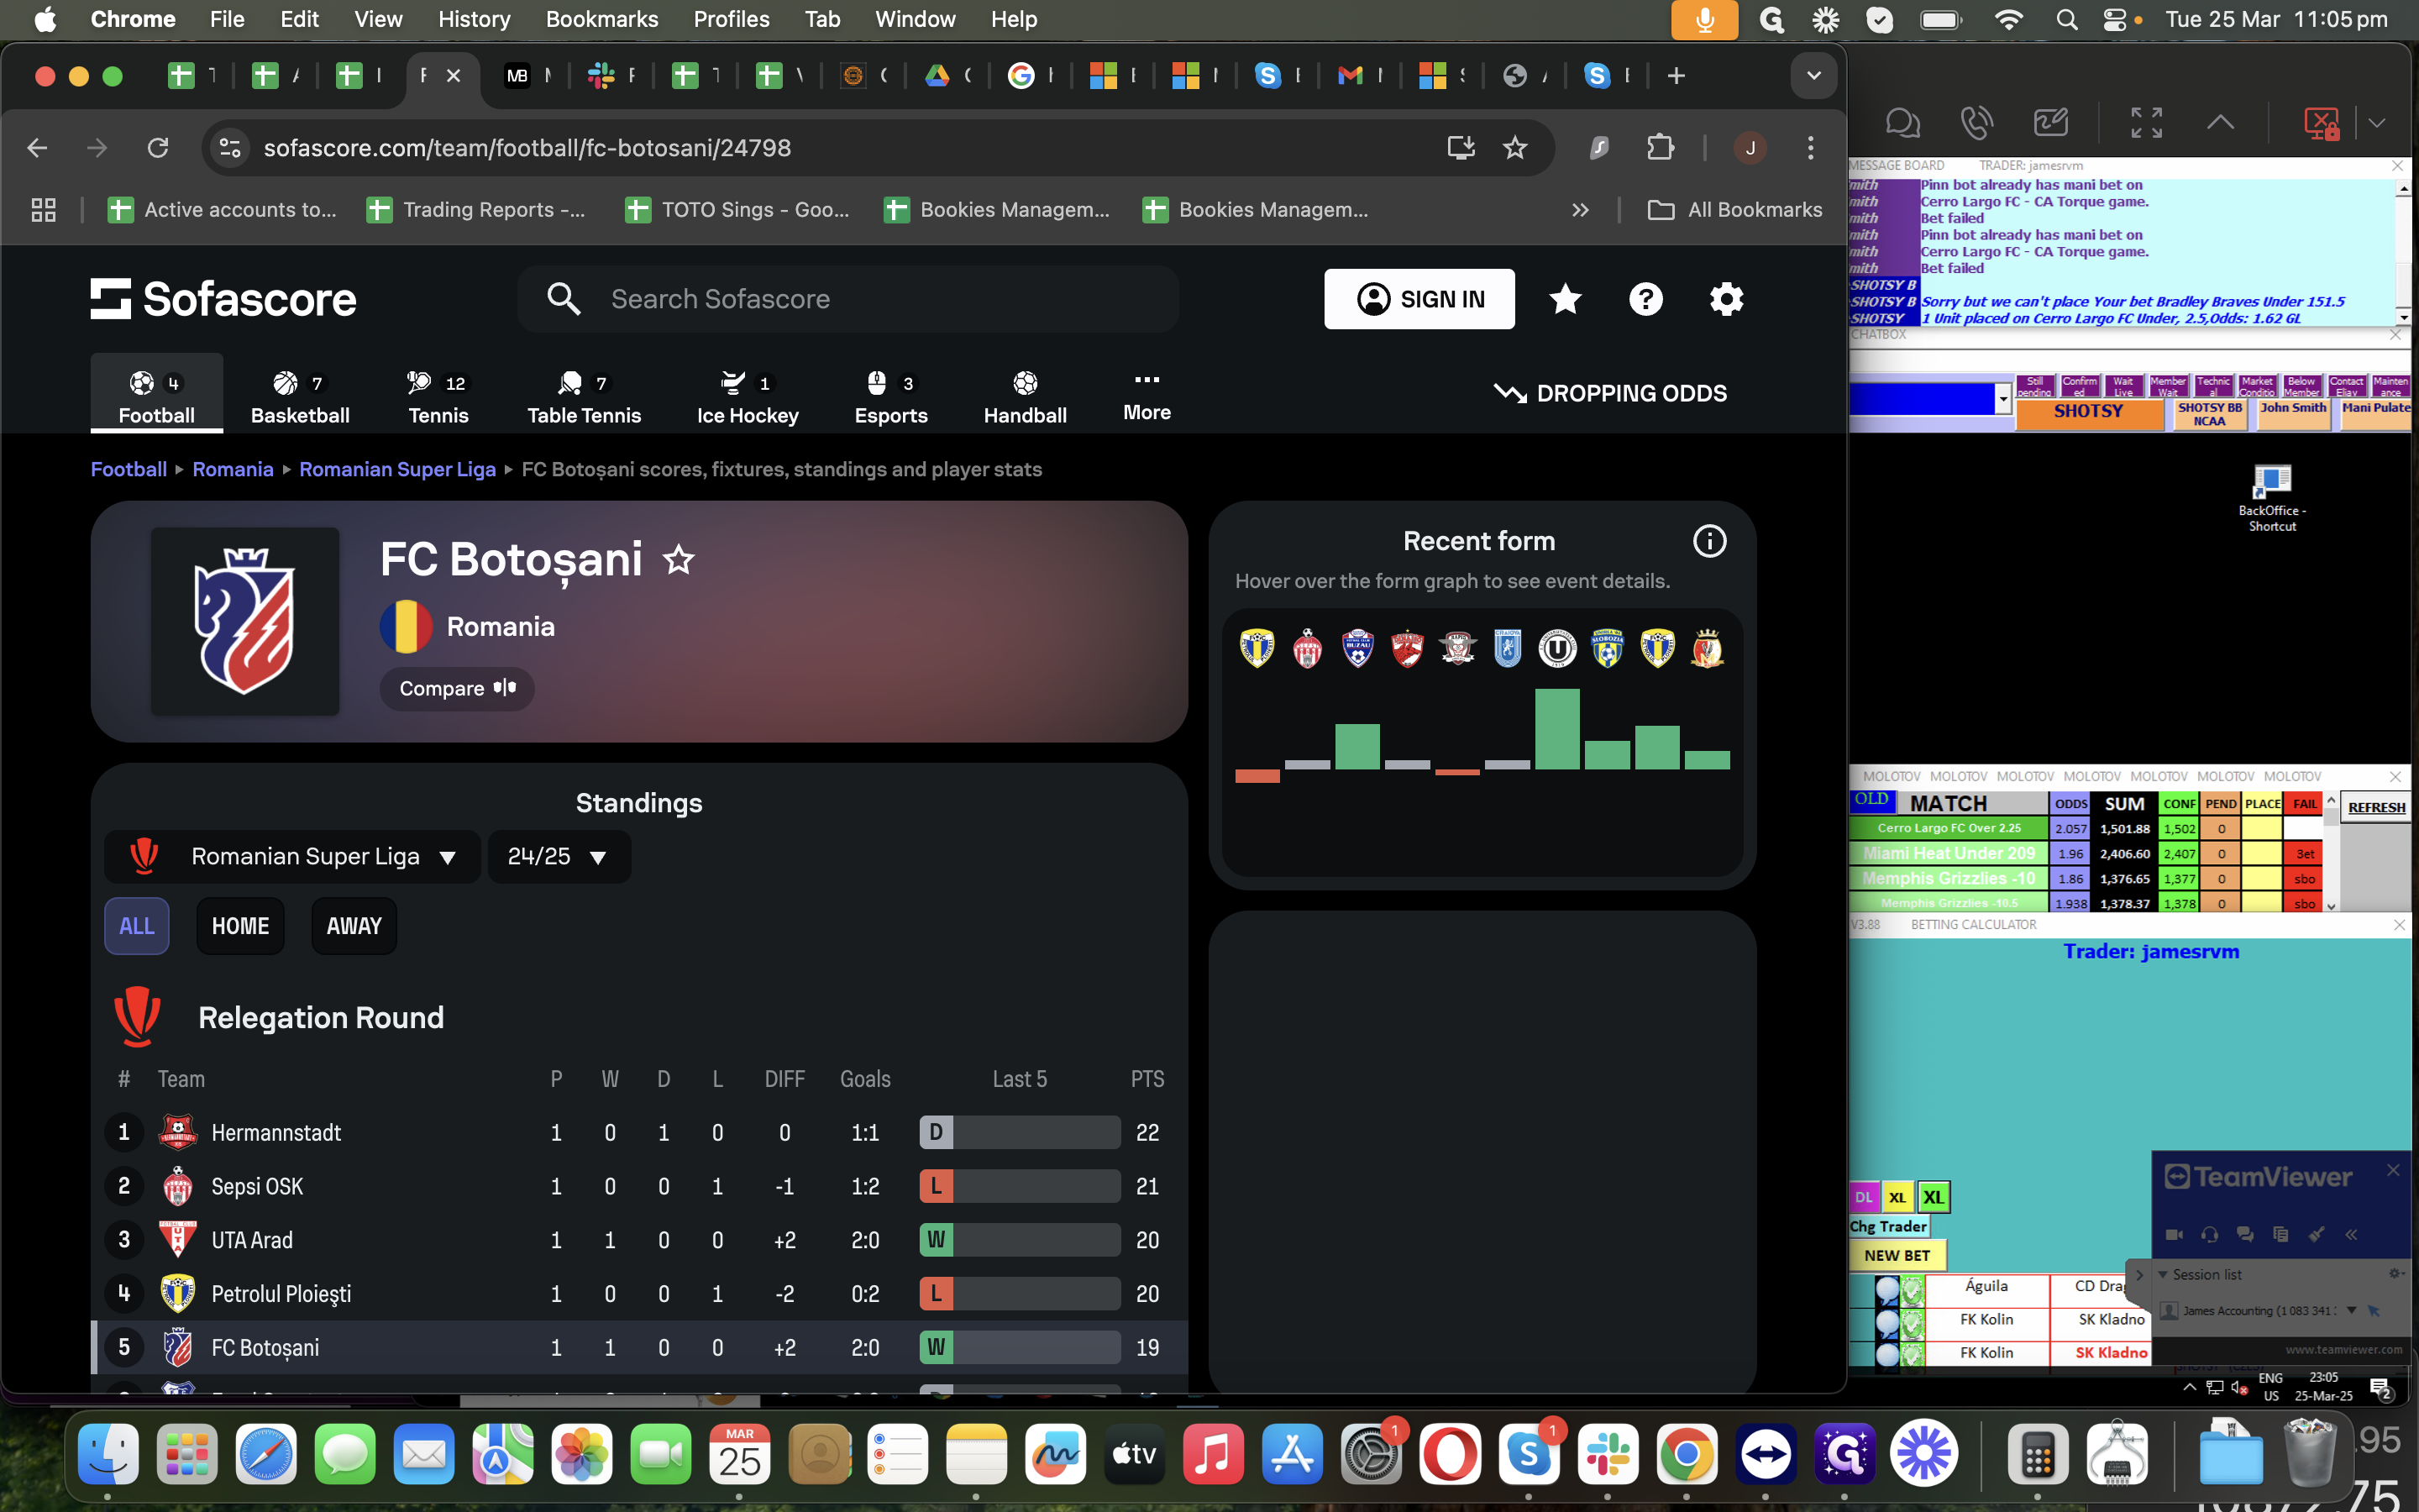Toggle the pink DL button in calculator
Viewport: 2419px width, 1512px height.
tap(1865, 1197)
